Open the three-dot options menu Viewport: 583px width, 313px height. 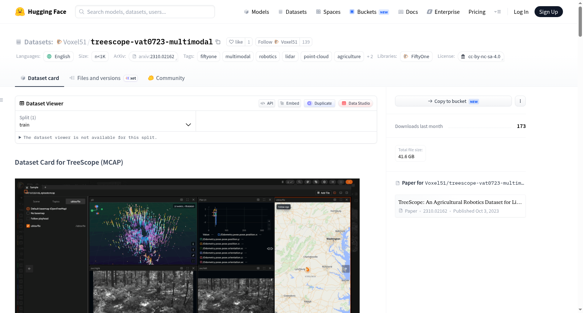(520, 101)
